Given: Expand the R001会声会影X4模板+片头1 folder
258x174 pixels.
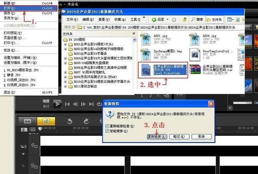Looking at the screenshot, I should point(65,44).
